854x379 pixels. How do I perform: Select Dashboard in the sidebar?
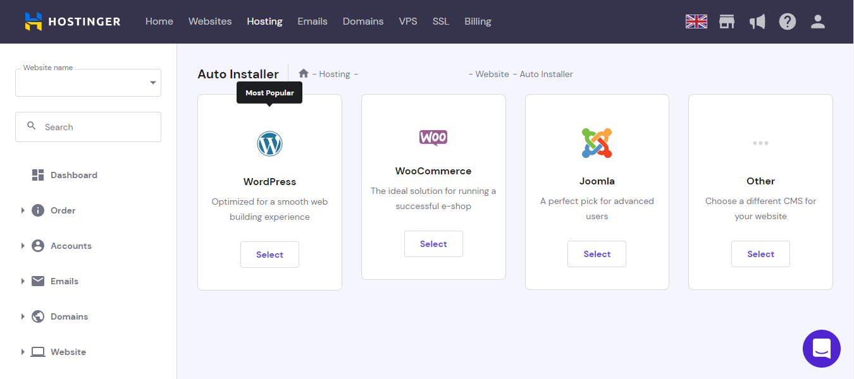(73, 175)
